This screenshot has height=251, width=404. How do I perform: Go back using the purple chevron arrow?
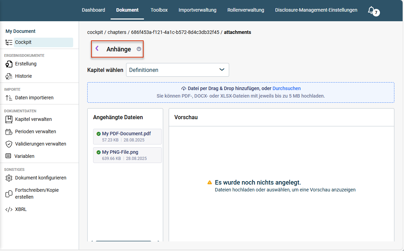click(x=97, y=49)
